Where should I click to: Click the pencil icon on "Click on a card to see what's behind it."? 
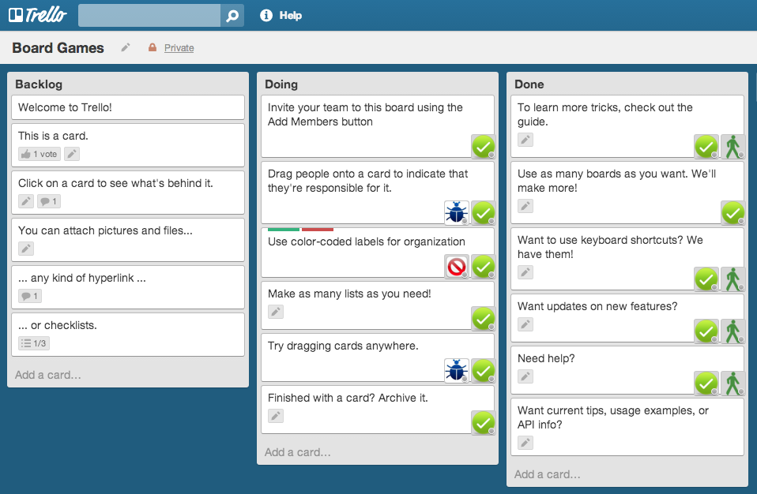(25, 201)
